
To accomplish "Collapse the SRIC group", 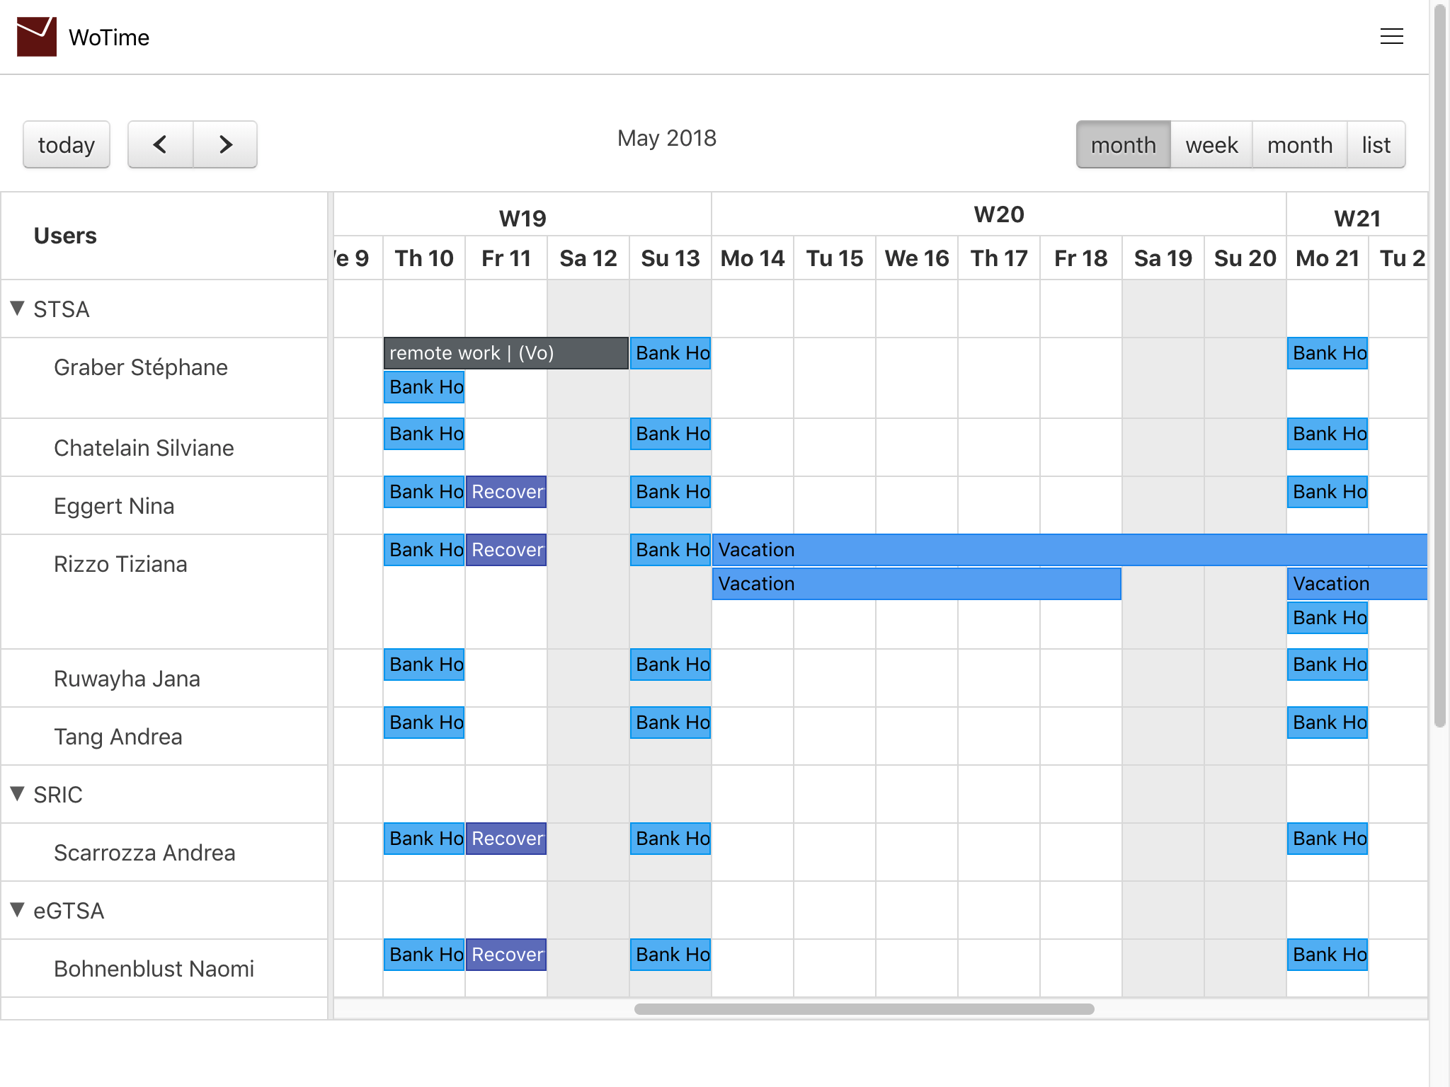I will [18, 794].
